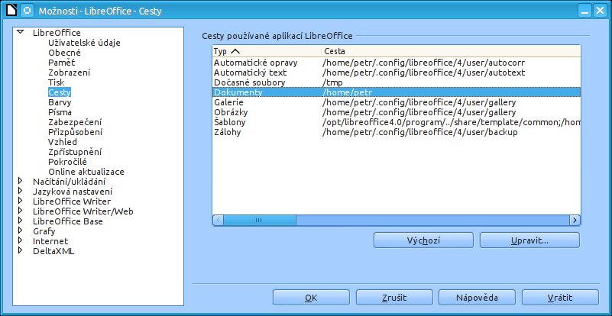Click the LibreOffice Writer/Web tree label
612x316 pixels.
point(83,211)
